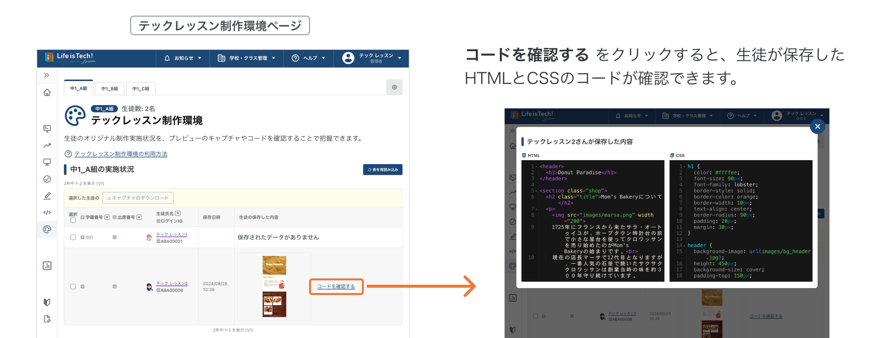Go to the home icon in the sidebar
Screen dimensions: 890x338
point(47,92)
